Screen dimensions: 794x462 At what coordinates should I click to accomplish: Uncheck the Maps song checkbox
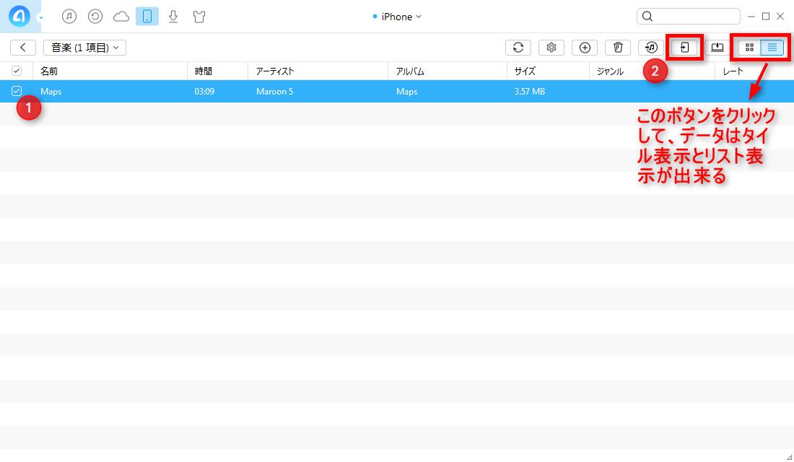[x=17, y=91]
